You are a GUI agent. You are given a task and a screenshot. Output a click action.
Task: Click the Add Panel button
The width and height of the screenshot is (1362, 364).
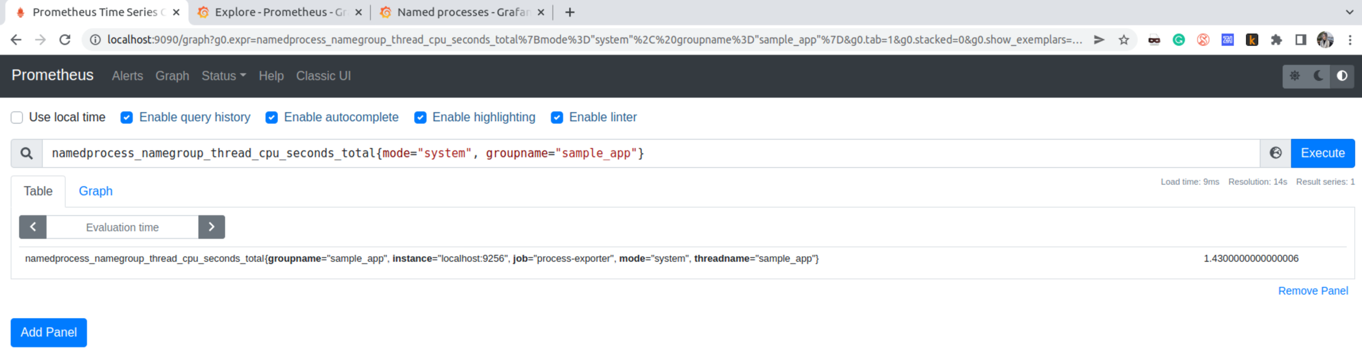[49, 333]
